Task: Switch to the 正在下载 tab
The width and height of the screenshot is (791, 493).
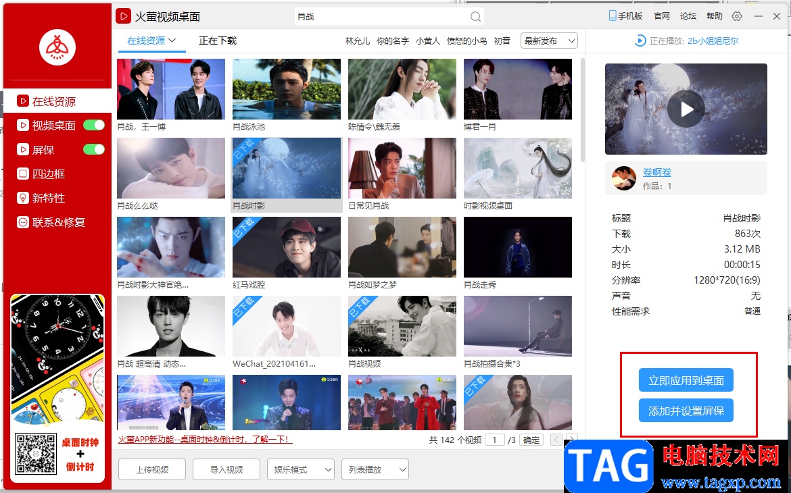Action: click(218, 41)
